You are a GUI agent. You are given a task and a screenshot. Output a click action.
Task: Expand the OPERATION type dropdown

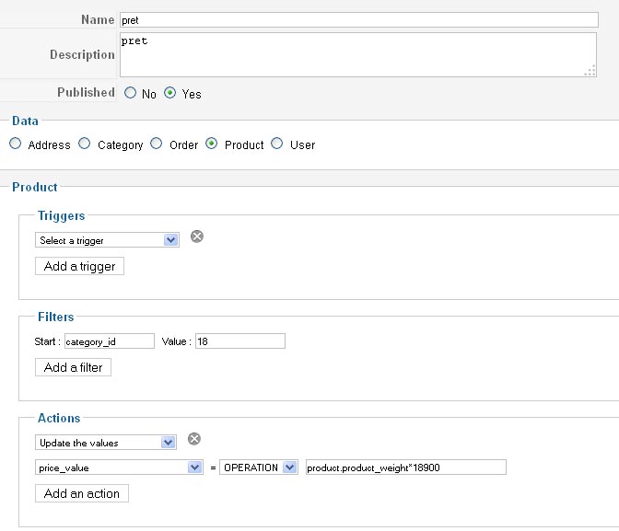258,468
